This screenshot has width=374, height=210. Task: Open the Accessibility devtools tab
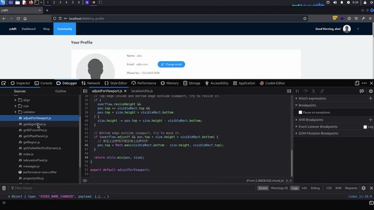click(217, 83)
